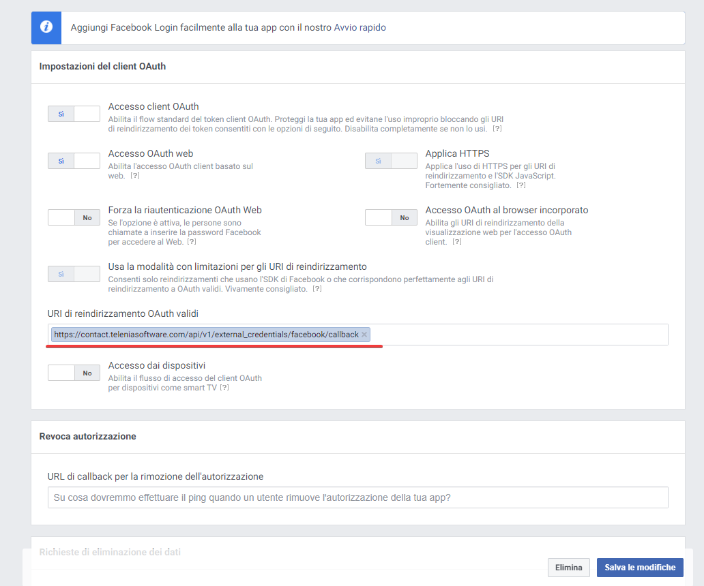Open help [?] for Applica HTTPS
Screen dimensions: 704x586
520,185
